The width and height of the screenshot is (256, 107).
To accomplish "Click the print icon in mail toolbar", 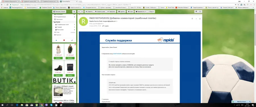I will pos(196,12).
